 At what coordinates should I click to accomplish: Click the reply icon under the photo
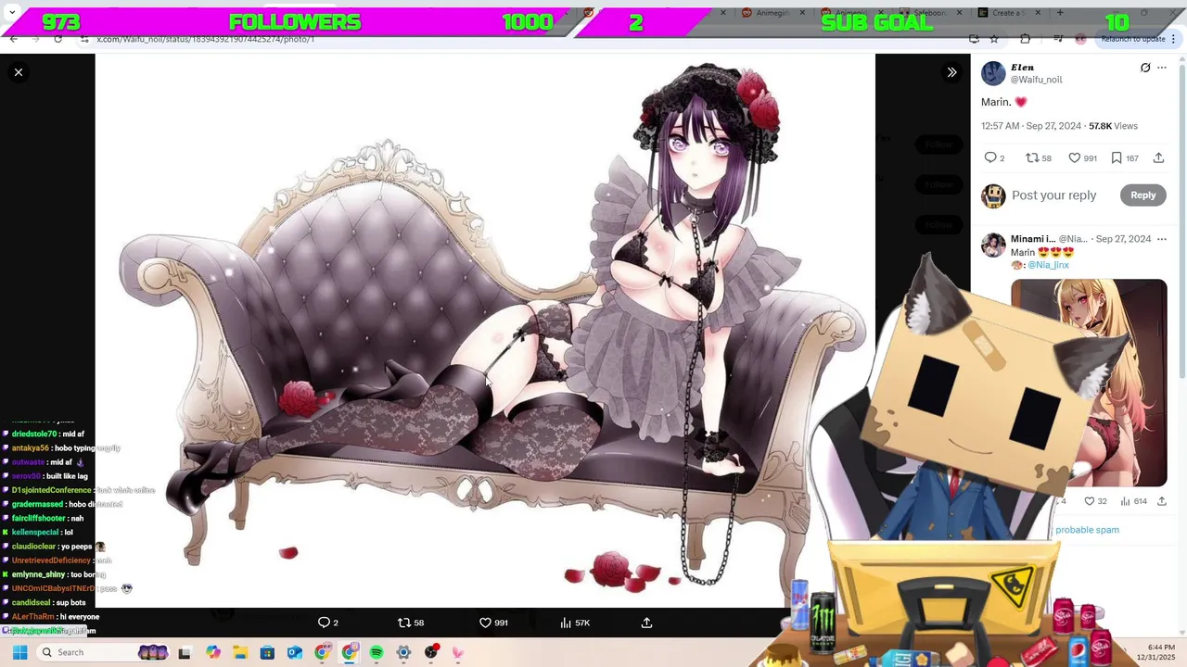coord(324,623)
